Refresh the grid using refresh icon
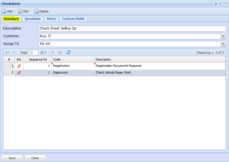The width and height of the screenshot is (229, 162). coord(68,52)
